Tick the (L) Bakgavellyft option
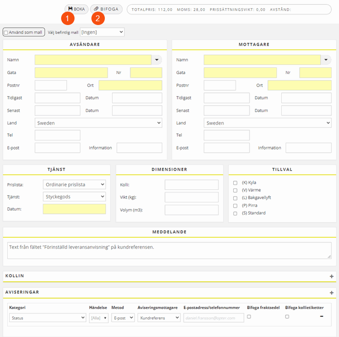This screenshot has width=339, height=337. [235, 198]
